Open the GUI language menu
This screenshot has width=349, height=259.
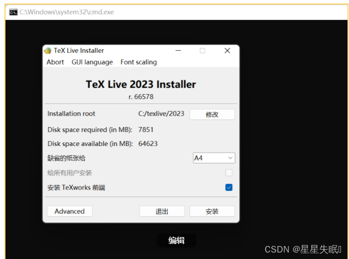click(92, 62)
